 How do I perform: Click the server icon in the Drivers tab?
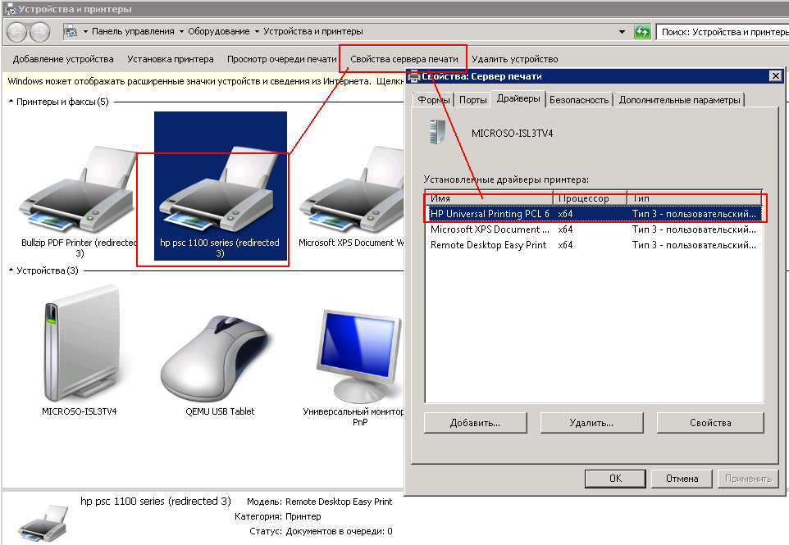coord(437,132)
